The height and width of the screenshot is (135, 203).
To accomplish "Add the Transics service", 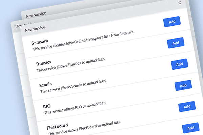I will 179,64.
